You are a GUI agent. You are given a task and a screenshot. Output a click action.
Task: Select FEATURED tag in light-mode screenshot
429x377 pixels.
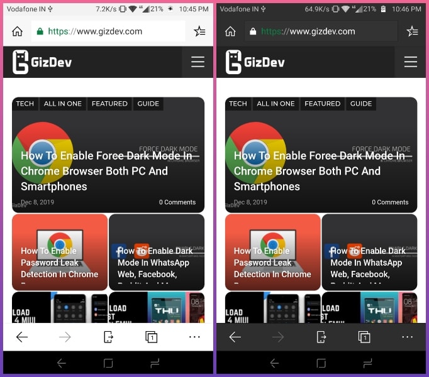pyautogui.click(x=109, y=104)
